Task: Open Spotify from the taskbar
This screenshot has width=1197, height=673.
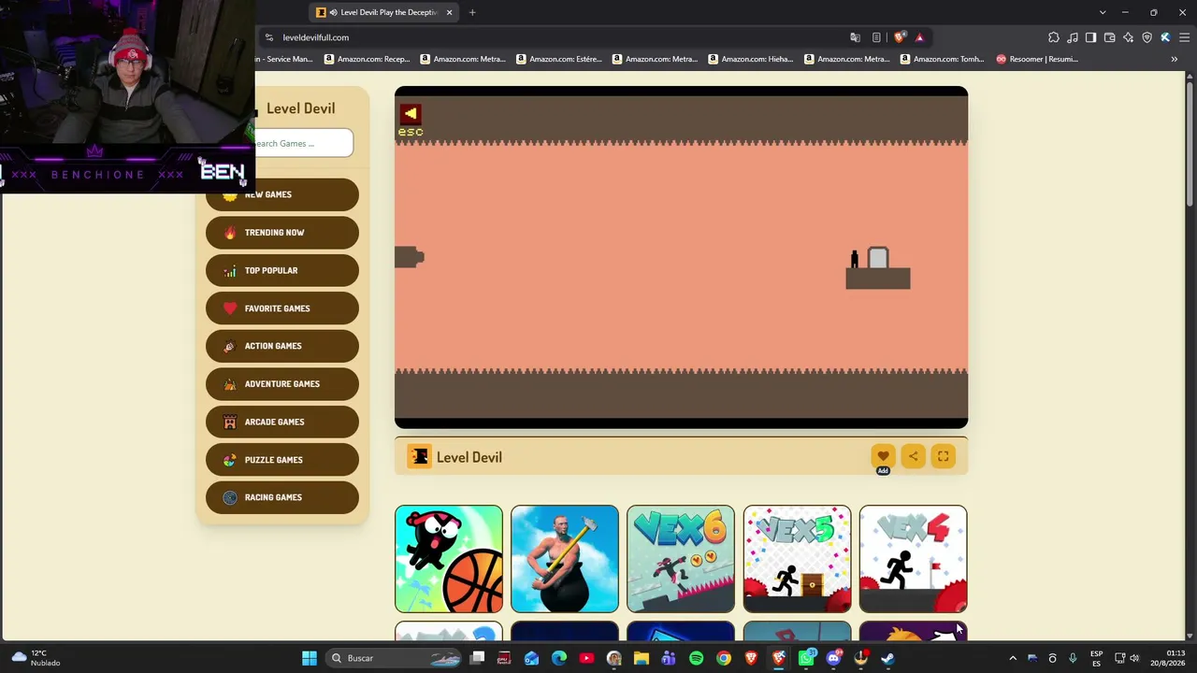Action: coord(696,658)
